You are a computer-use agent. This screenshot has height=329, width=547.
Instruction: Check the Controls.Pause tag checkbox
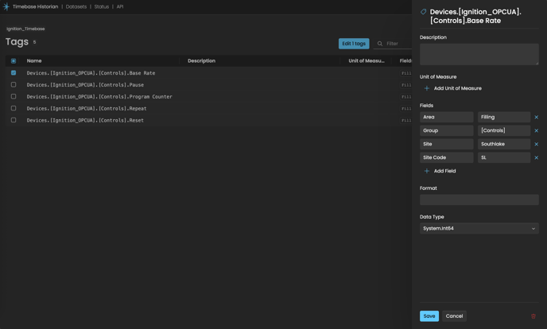[14, 84]
